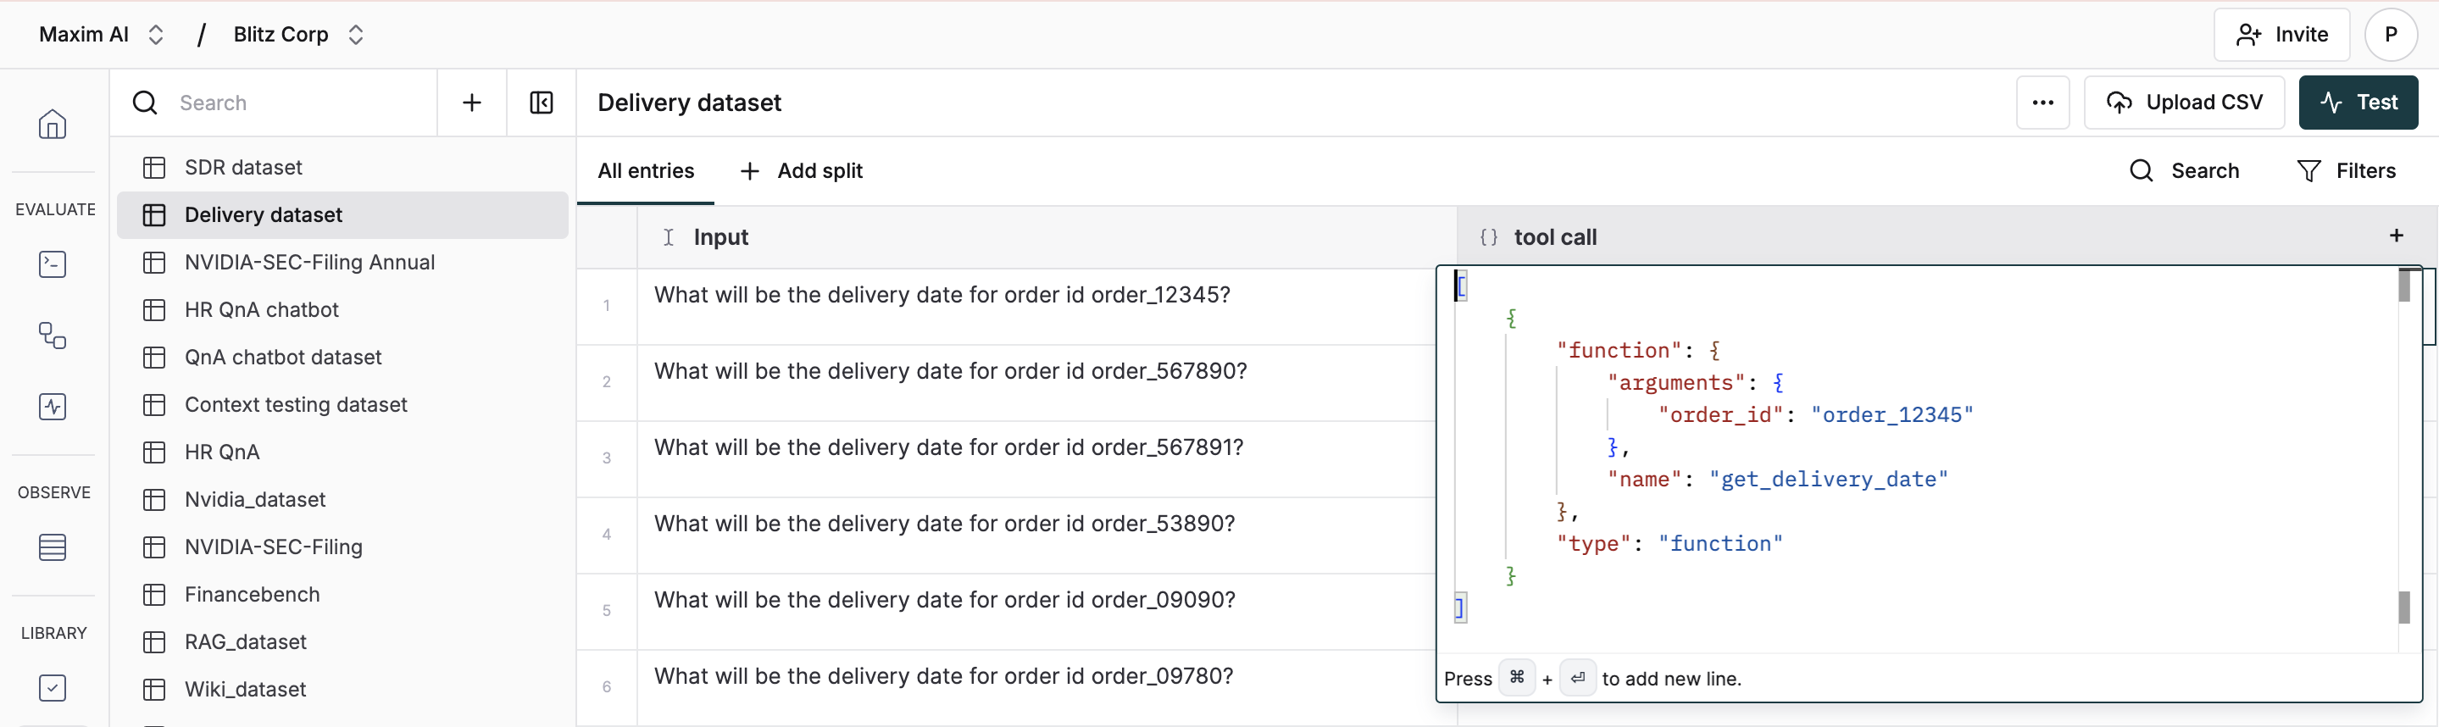The width and height of the screenshot is (2439, 727).
Task: Go to the Home sidebar icon
Action: coord(52,124)
